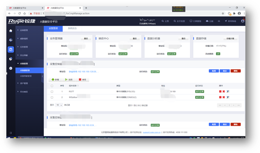
Task: Check the checkbox for the 华为sflow row
Action: click(x=52, y=97)
